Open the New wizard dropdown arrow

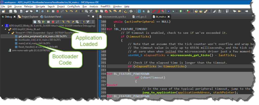pos(7,11)
